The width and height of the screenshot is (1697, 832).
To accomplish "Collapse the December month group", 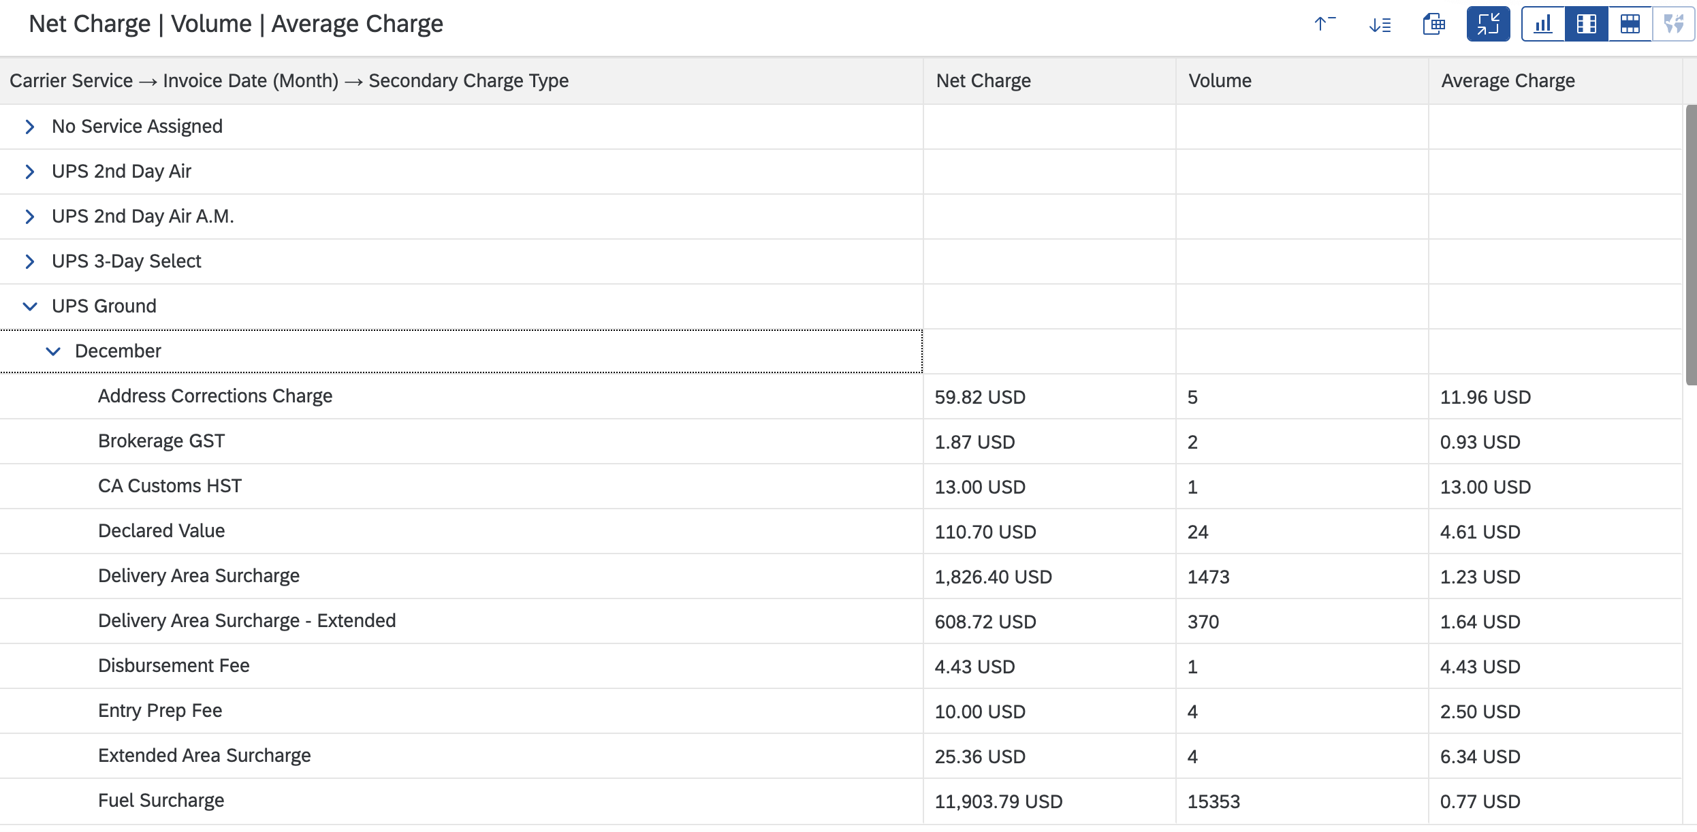I will [x=52, y=351].
